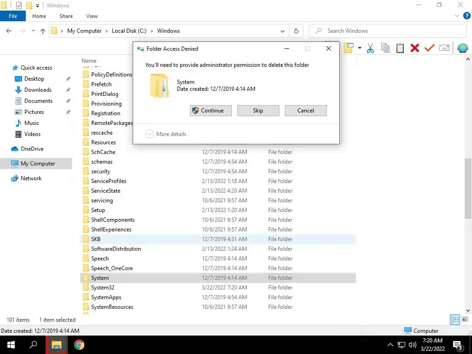Click the Paste clipboard icon in toolbar
Viewport: 472px width, 354px height.
tap(400, 48)
